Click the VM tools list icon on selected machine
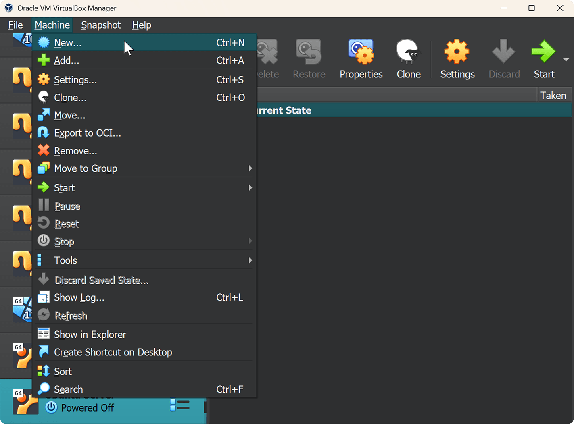This screenshot has height=424, width=574. (180, 405)
